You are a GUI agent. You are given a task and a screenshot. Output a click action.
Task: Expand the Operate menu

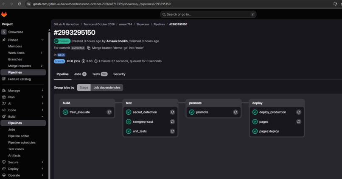pos(42,175)
